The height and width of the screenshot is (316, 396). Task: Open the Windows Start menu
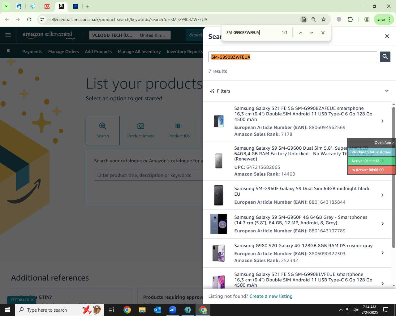click(x=7, y=310)
